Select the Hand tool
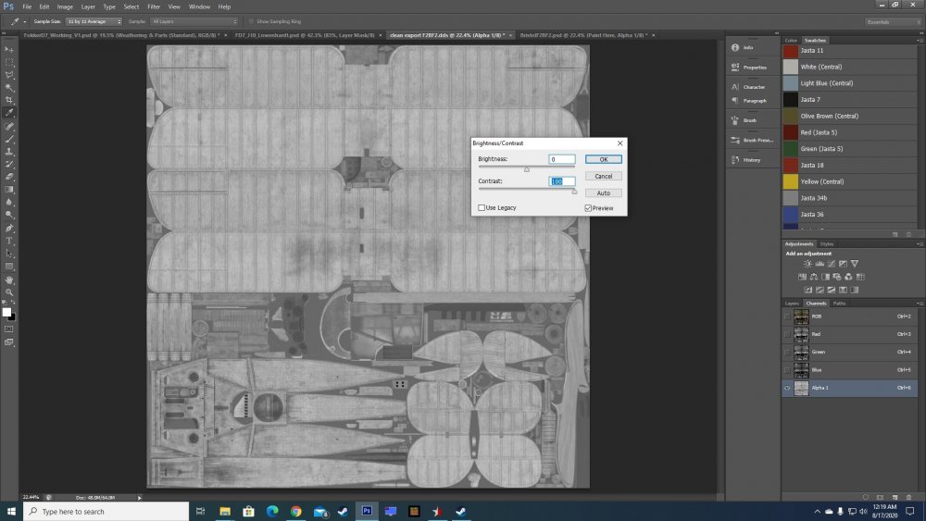This screenshot has width=926, height=521. [9, 279]
